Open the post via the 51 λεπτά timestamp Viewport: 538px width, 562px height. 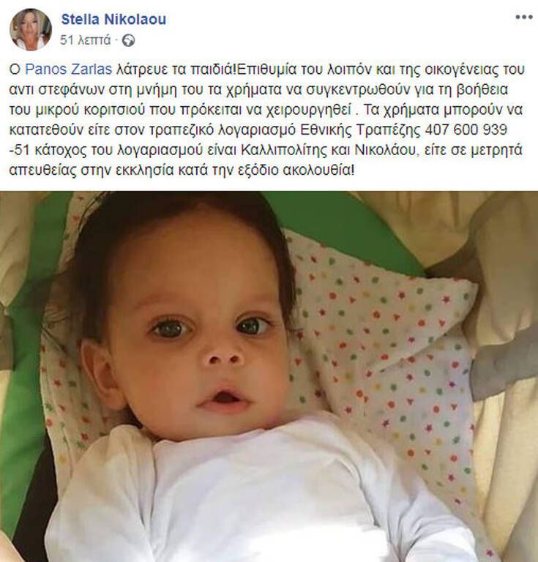click(x=86, y=40)
